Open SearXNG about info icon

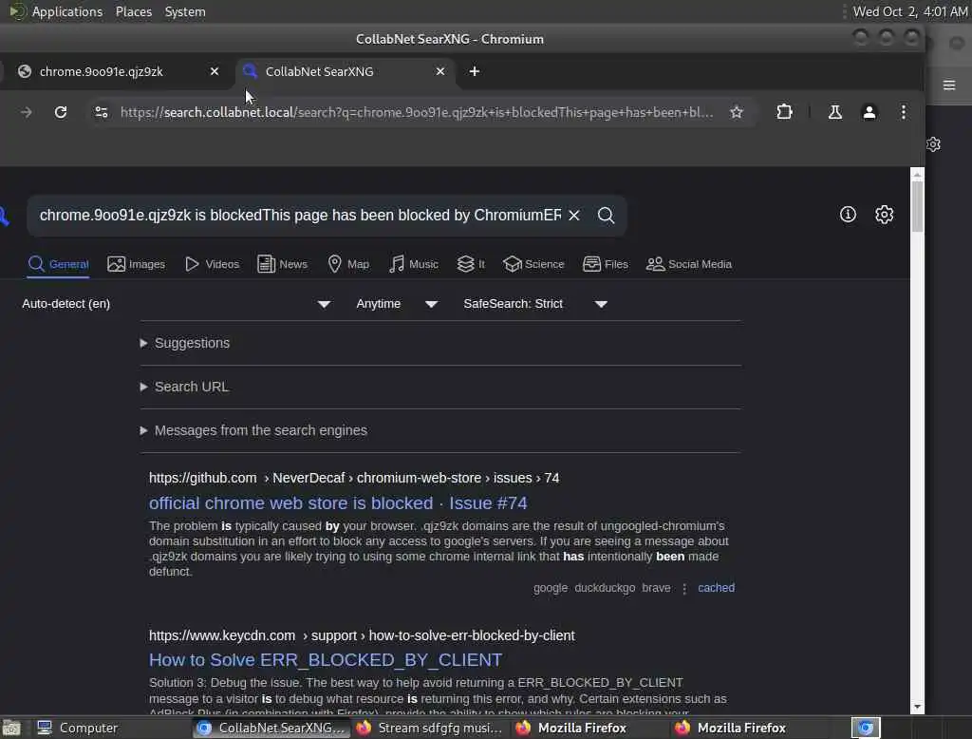[x=848, y=215]
